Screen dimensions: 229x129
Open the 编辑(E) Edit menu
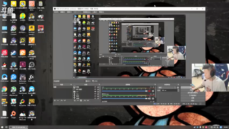[x=62, y=12]
